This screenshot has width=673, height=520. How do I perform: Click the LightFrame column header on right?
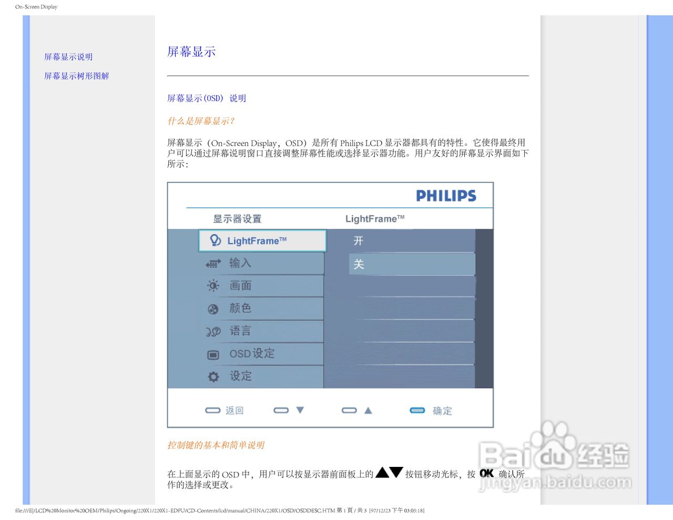tap(375, 219)
